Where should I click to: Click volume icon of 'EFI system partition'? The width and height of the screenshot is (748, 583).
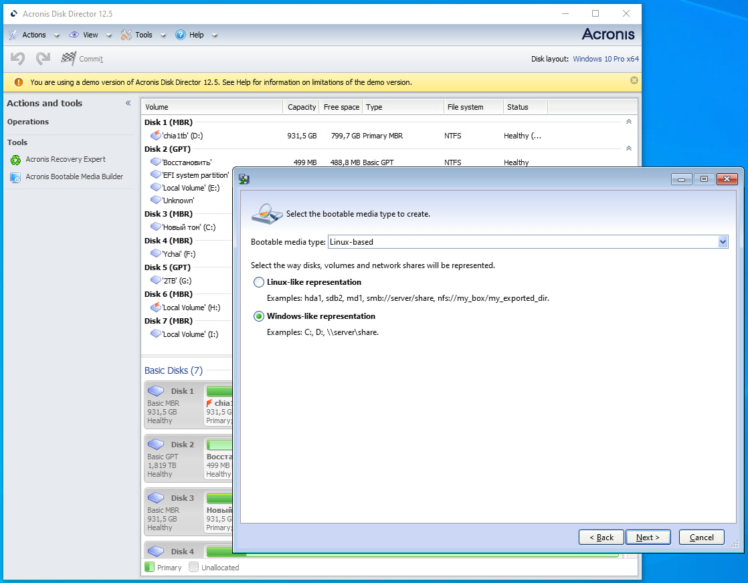click(x=155, y=174)
